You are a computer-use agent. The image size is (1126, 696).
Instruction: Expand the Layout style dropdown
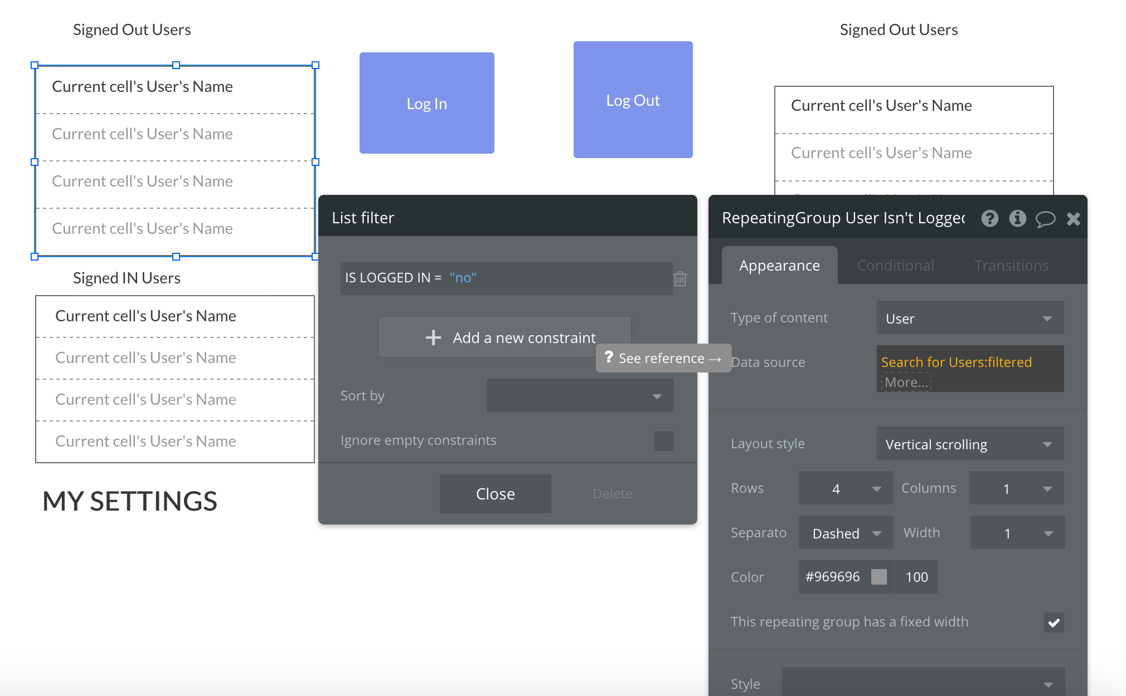point(970,444)
